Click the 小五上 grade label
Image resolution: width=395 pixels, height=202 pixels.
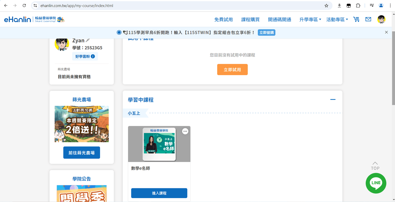click(x=134, y=113)
